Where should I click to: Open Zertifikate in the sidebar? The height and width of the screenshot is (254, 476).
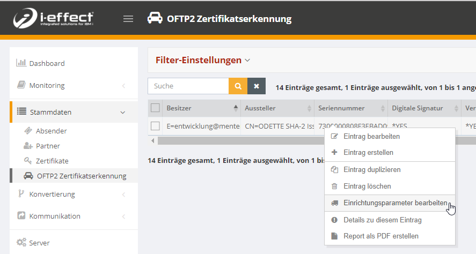point(52,161)
